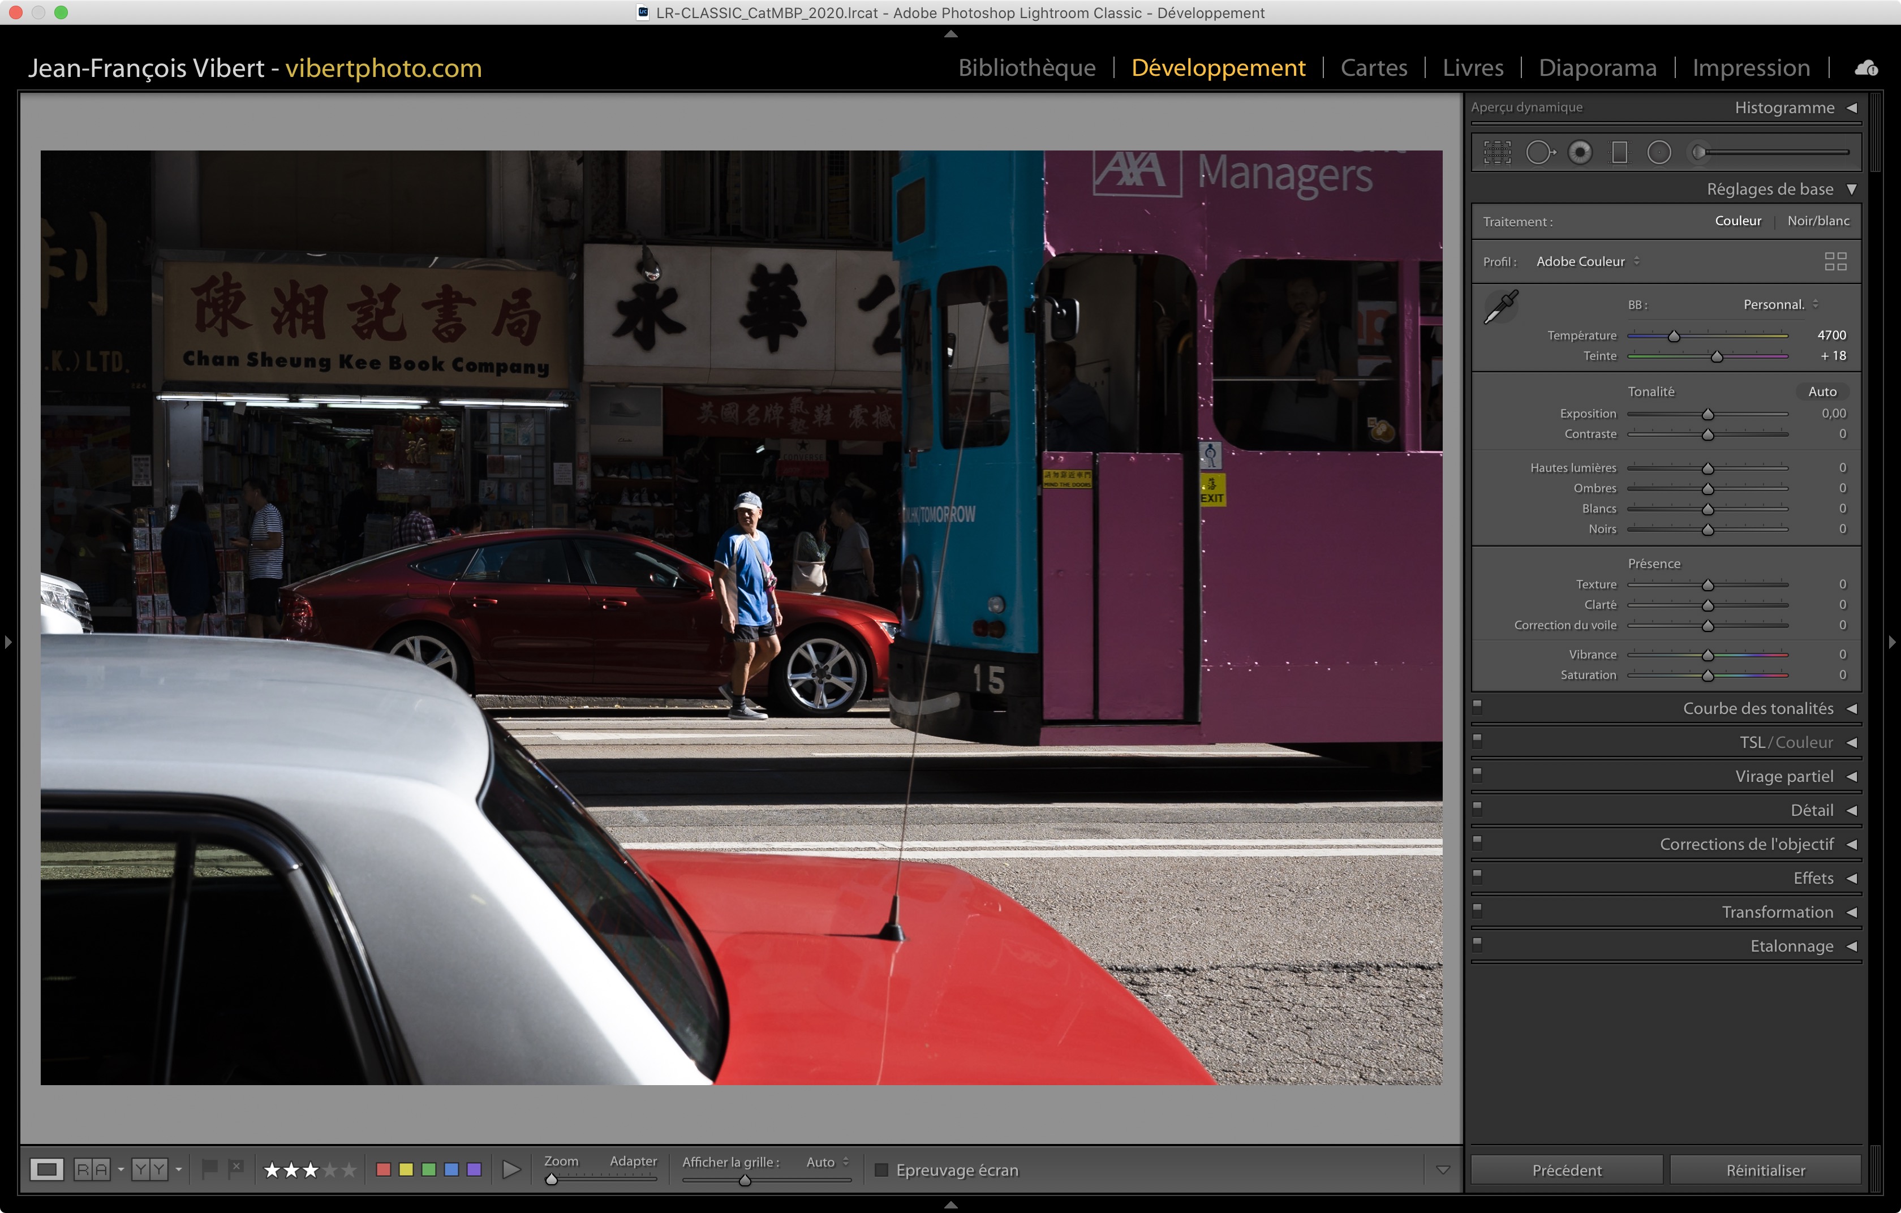Set rating to the fourth star

point(331,1169)
